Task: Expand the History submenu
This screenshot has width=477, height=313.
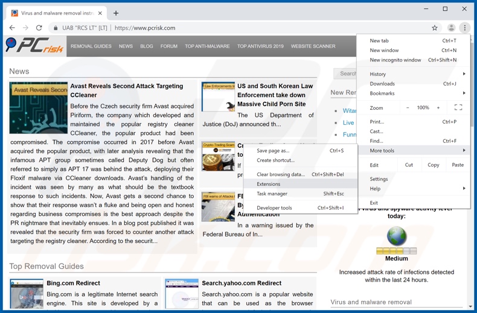Action: point(413,74)
